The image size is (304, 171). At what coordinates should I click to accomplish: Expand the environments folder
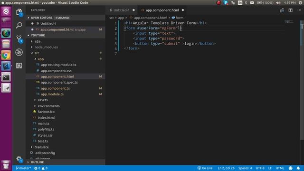[x=66, y=106]
